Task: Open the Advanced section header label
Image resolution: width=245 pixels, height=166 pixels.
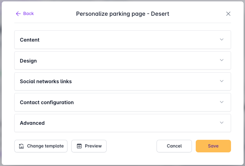Action: (x=32, y=123)
